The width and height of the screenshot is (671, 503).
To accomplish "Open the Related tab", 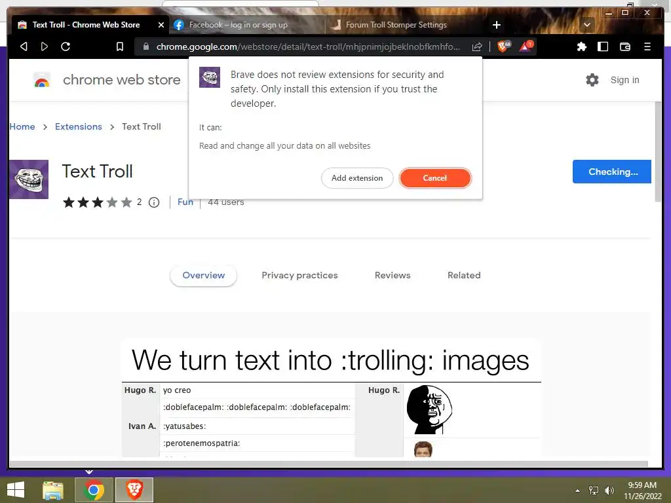I will tap(464, 276).
